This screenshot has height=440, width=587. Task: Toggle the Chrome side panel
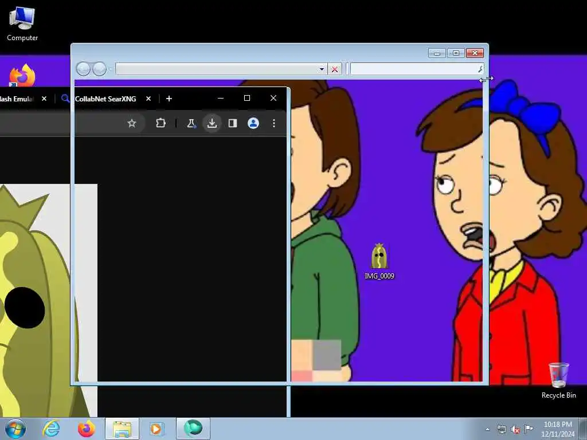pyautogui.click(x=233, y=123)
